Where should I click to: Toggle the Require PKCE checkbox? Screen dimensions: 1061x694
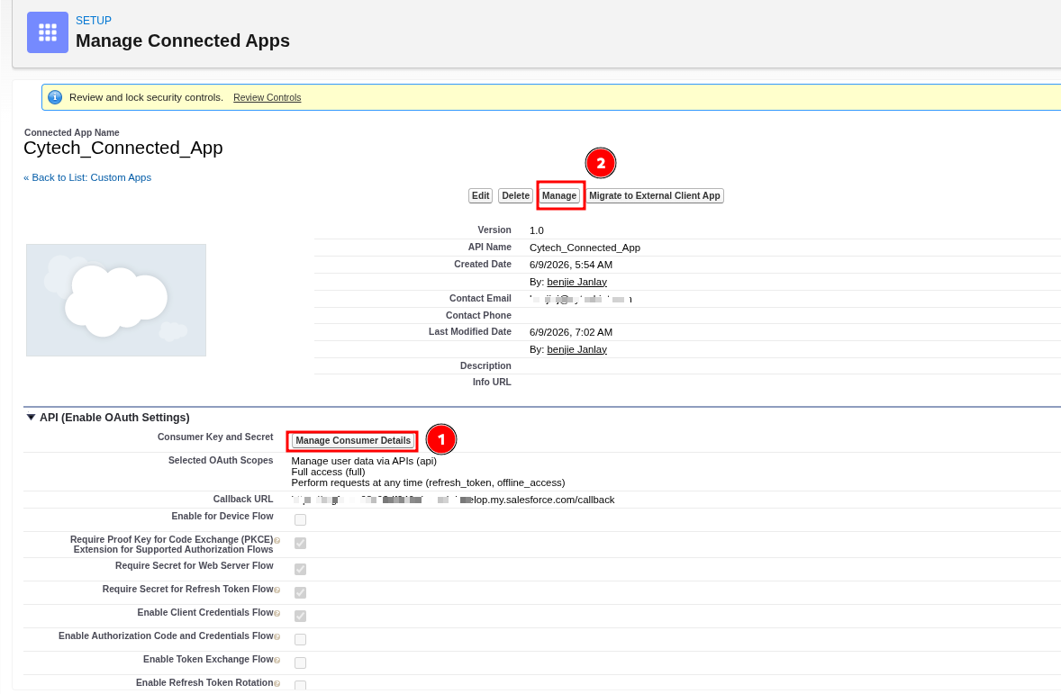point(301,543)
